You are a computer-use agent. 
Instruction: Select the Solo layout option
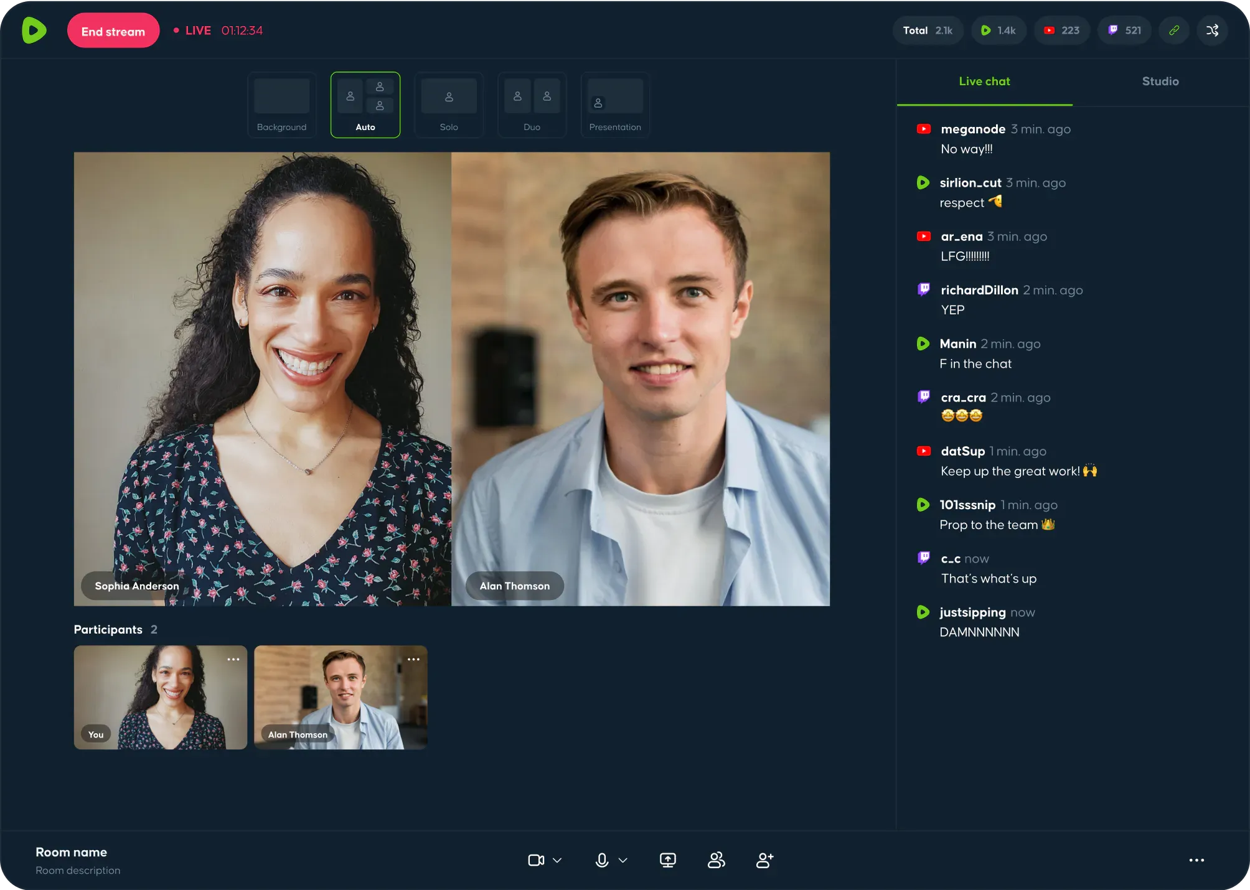pos(449,105)
